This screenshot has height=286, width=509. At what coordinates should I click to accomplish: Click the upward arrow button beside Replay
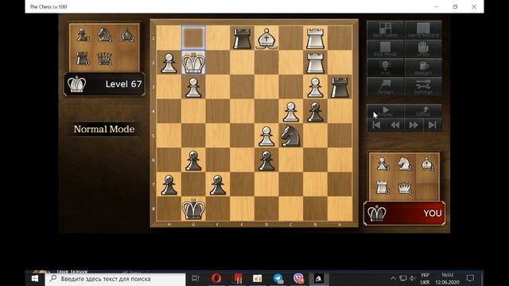[423, 111]
